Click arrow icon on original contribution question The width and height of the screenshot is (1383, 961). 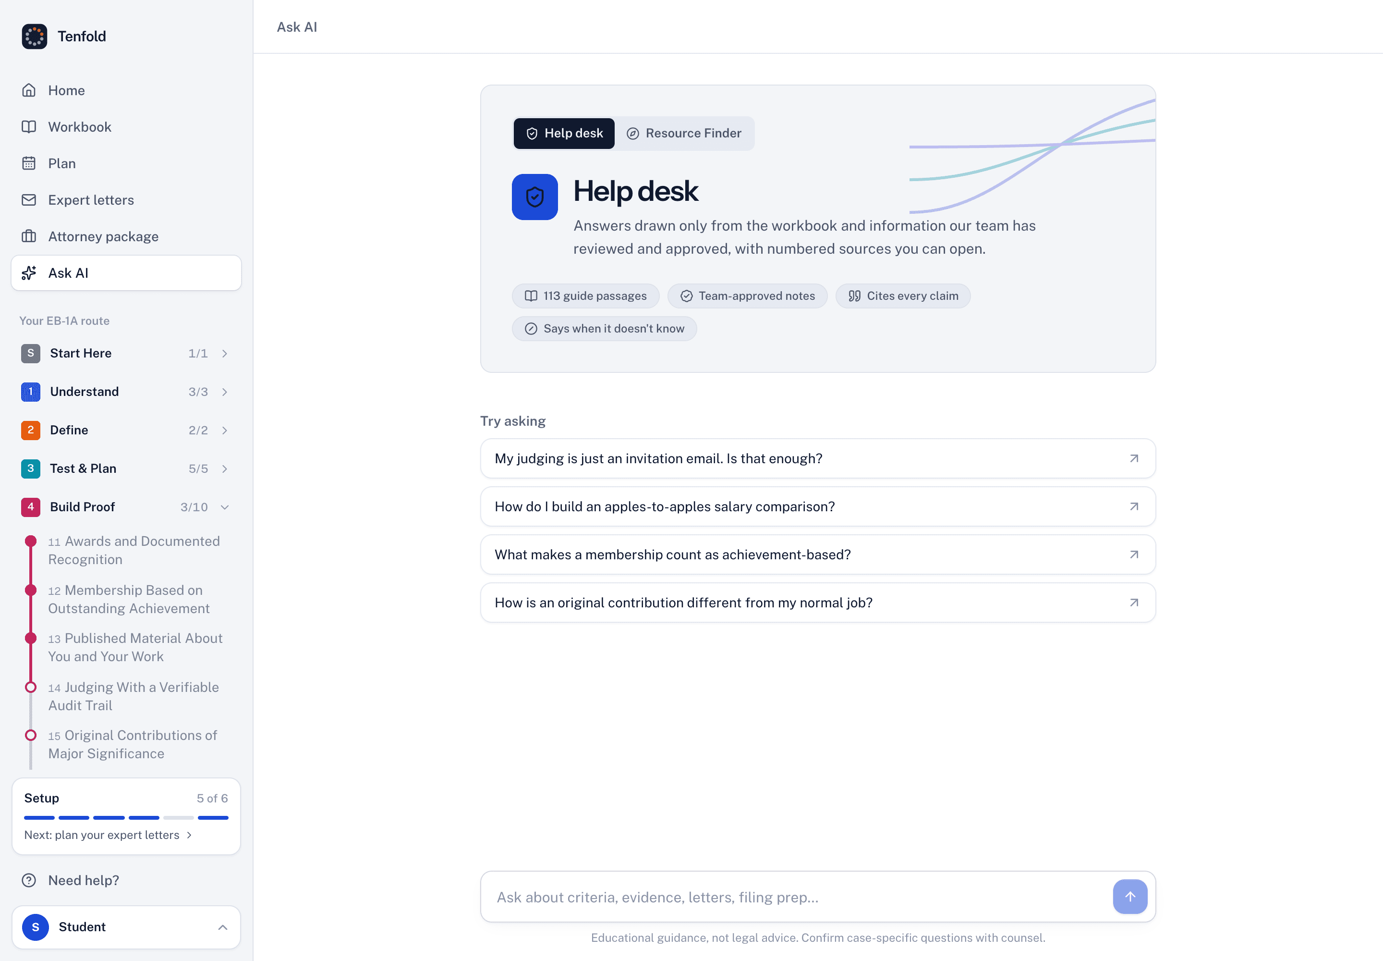[x=1134, y=603]
